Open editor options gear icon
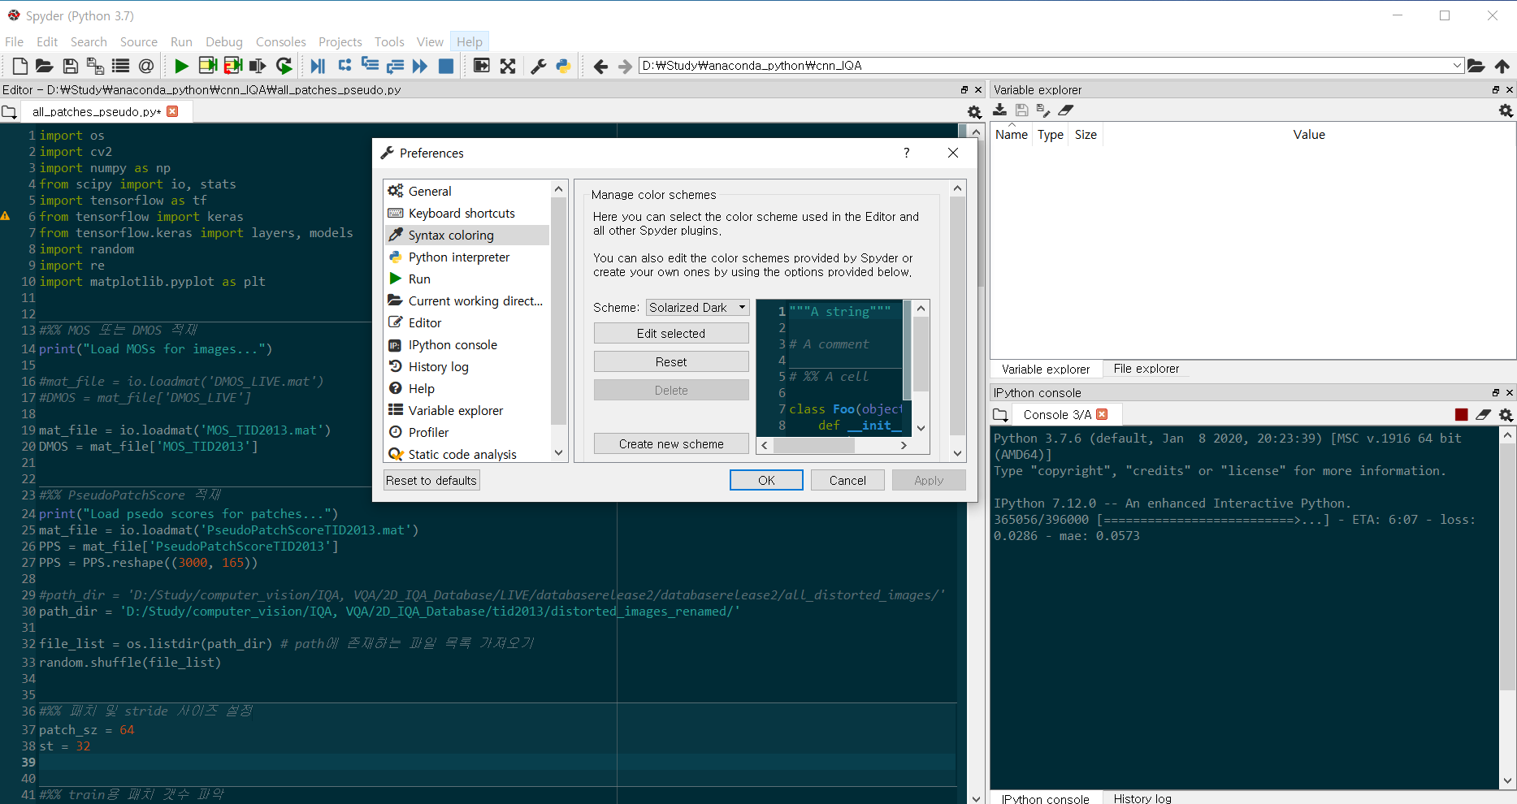Viewport: 1517px width, 804px height. point(975,112)
